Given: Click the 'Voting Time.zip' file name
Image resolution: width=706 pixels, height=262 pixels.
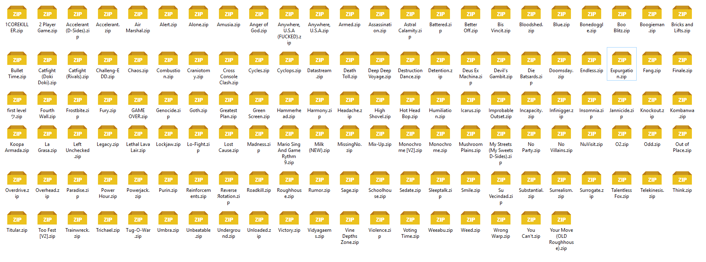Looking at the screenshot, I should 410,233.
